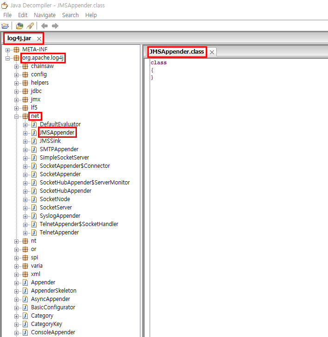Open the File menu

pyautogui.click(x=7, y=15)
